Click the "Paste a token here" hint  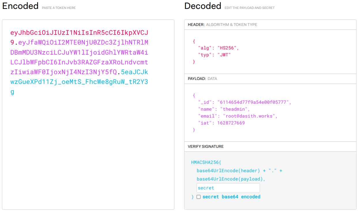[x=59, y=8]
